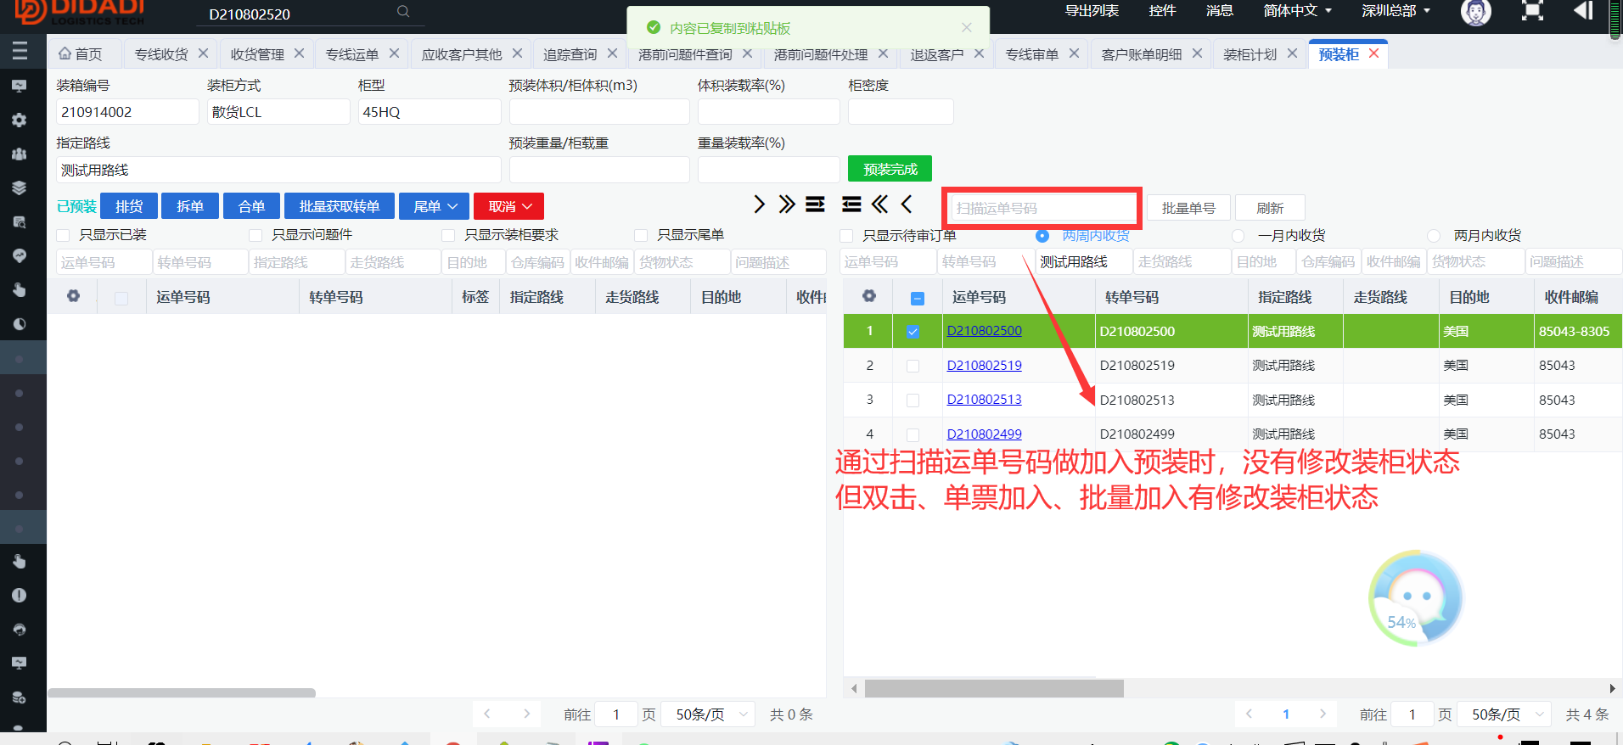Image resolution: width=1623 pixels, height=745 pixels.
Task: Click the search magnifier in the top bar
Action: 403,12
